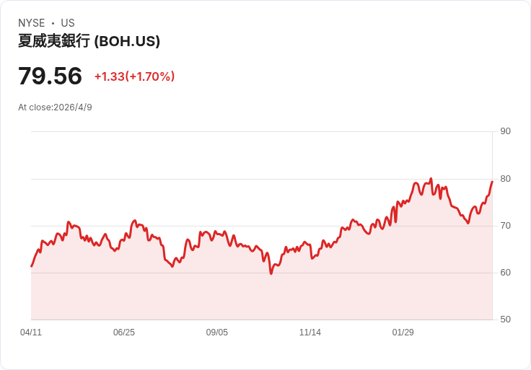
Task: Click the 夏威夷銀行 (BOH.US) stock title
Action: click(x=89, y=41)
